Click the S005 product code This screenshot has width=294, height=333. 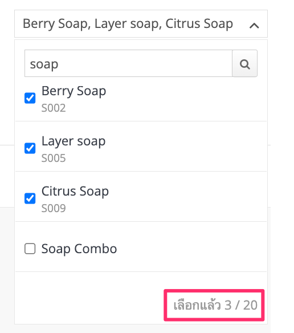[54, 158]
